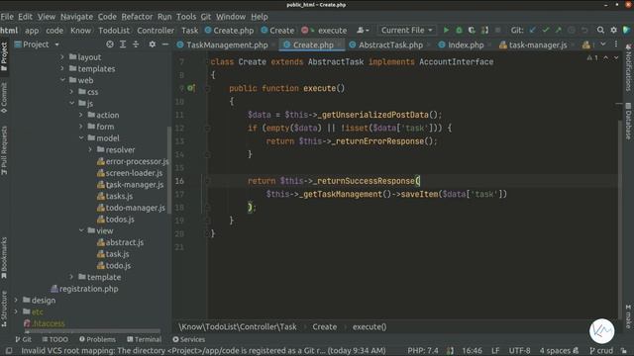Open the Commit tool window
The width and height of the screenshot is (634, 356).
(4, 97)
